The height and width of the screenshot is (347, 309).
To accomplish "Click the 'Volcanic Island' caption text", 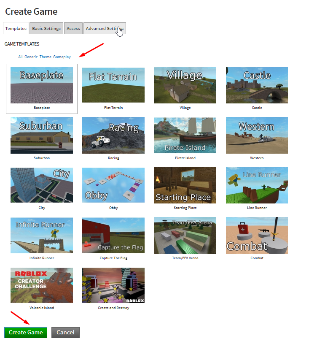I will point(42,308).
